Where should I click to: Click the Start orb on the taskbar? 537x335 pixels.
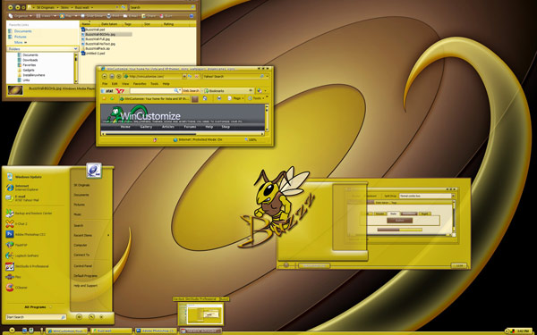12,331
